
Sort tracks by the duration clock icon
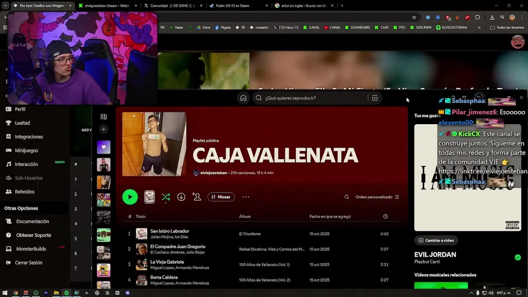[385, 217]
